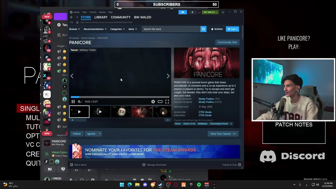
Task: Add more tags with plus button
Action: click(231, 124)
